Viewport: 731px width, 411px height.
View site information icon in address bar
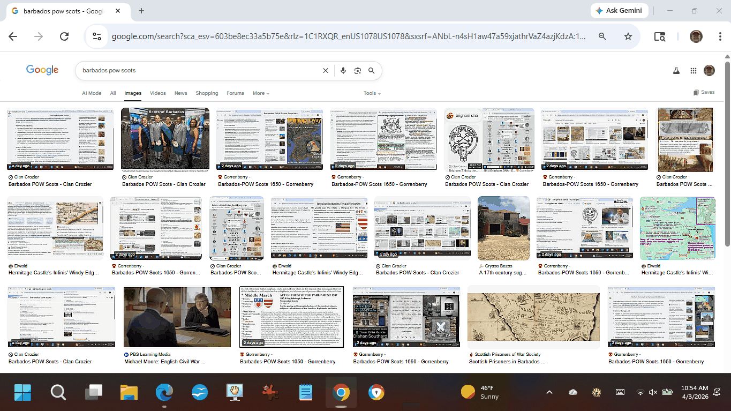pos(97,36)
